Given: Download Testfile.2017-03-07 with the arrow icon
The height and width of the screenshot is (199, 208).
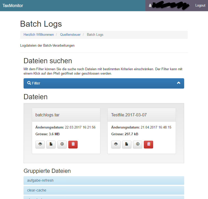Looking at the screenshot, I should pos(138,144).
